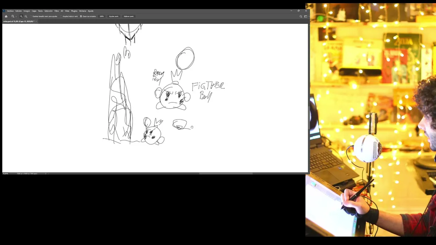Open the 3D menu

coord(62,11)
